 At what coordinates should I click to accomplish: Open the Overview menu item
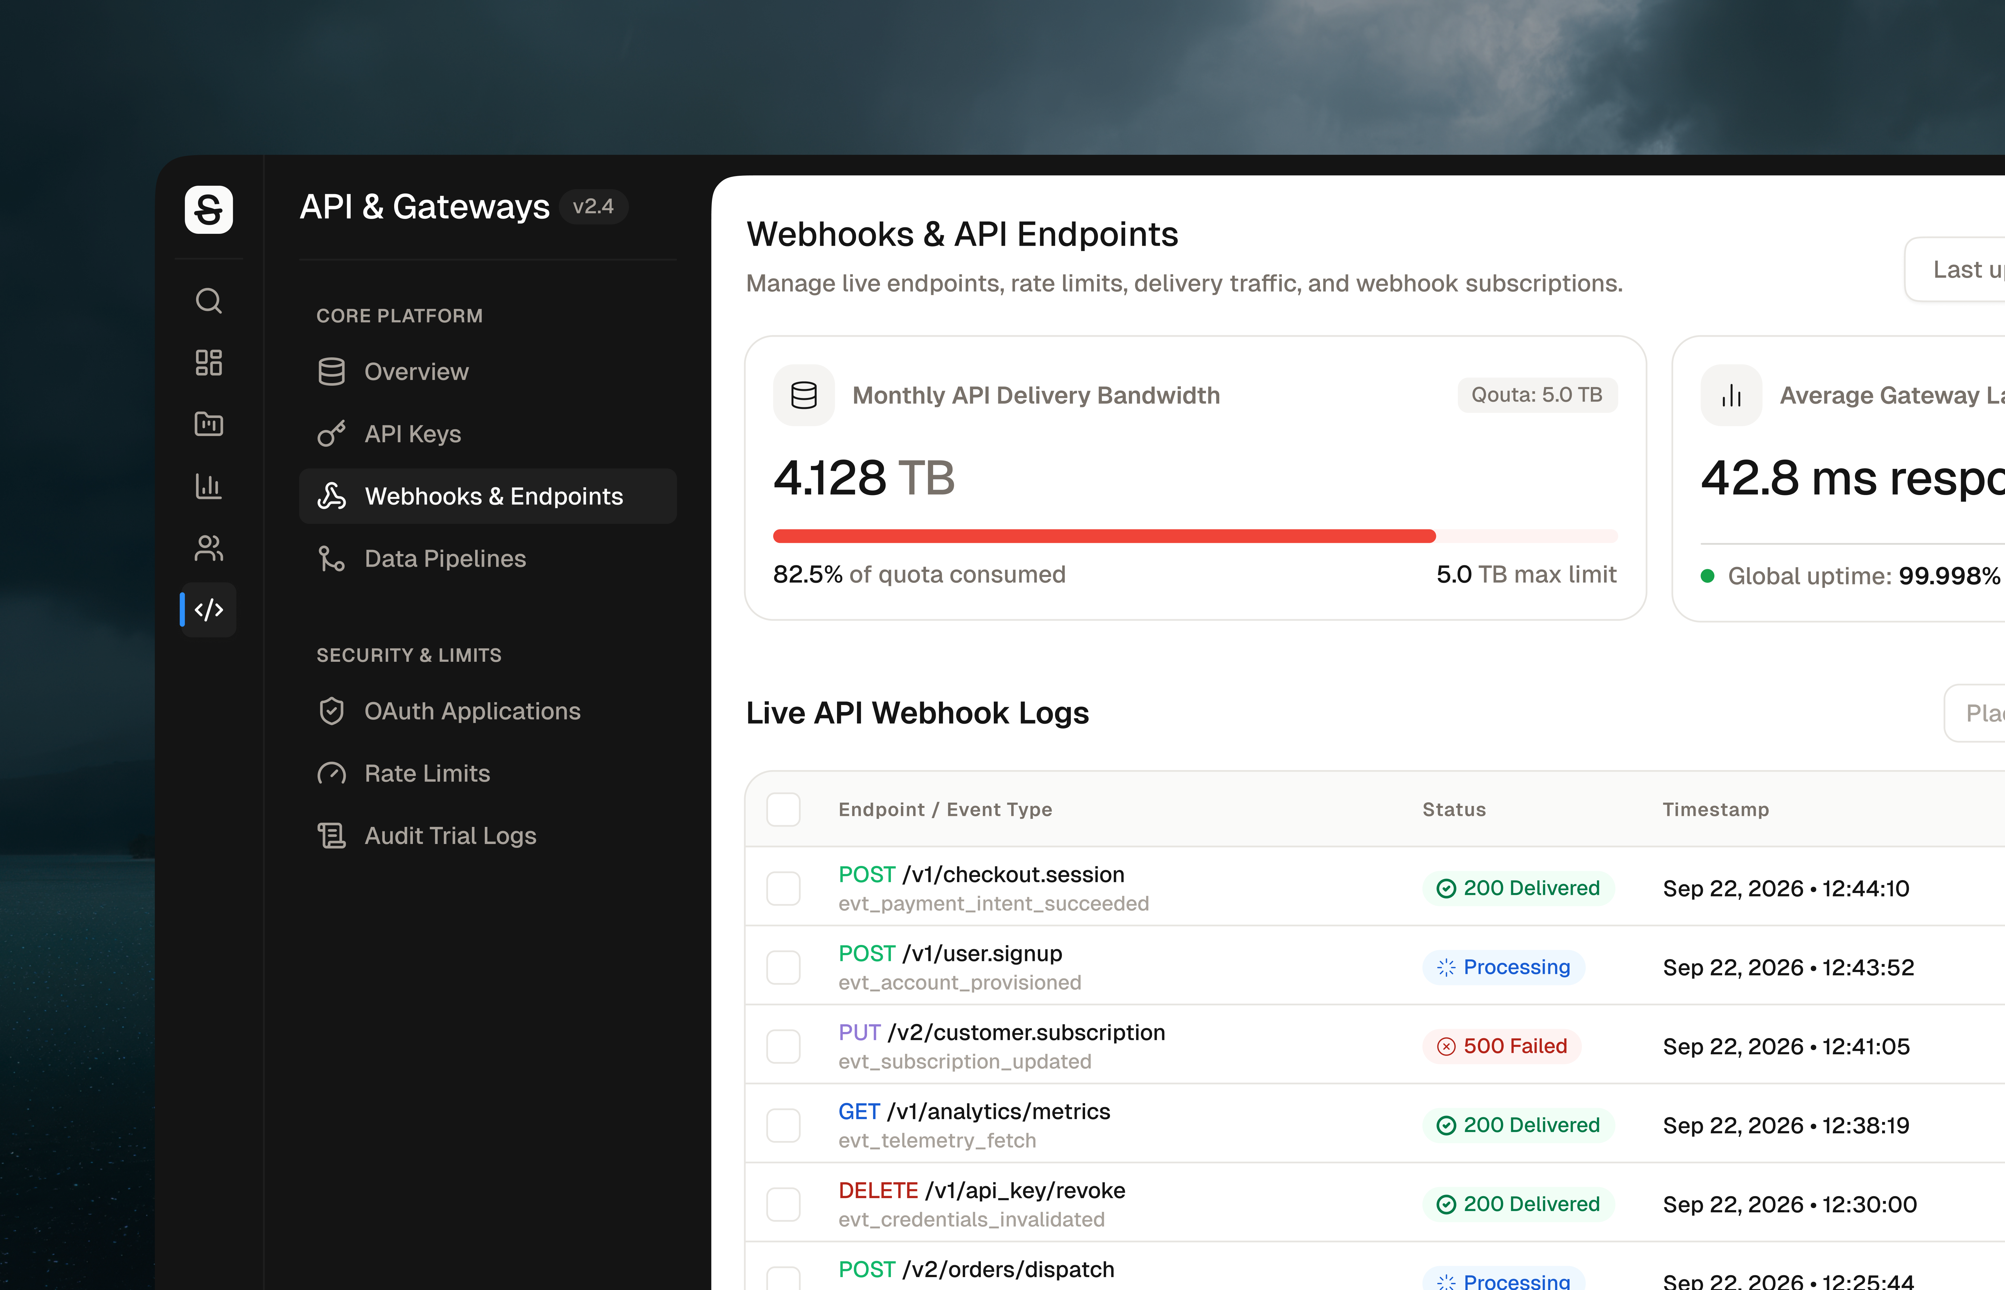click(488, 372)
